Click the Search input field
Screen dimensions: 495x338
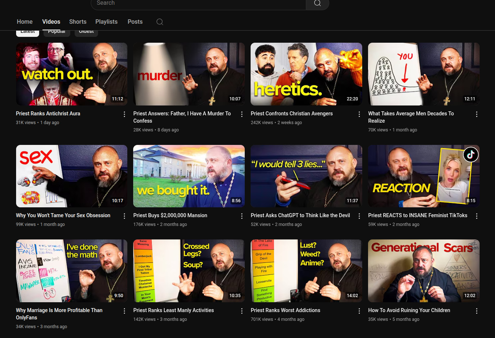[198, 4]
